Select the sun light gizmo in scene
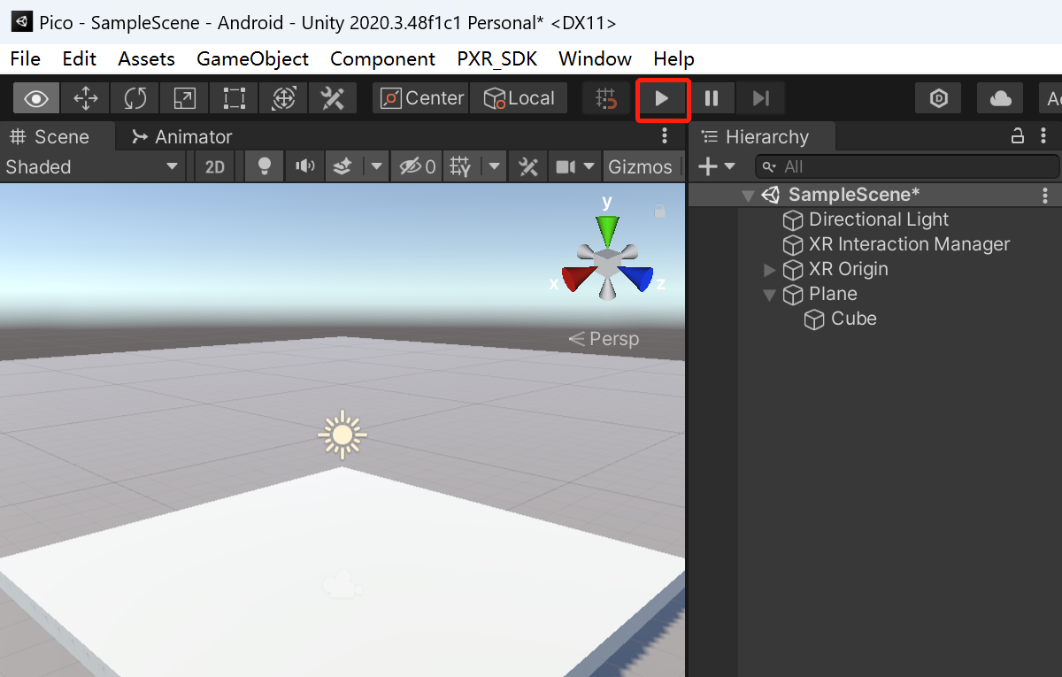Image resolution: width=1062 pixels, height=677 pixels. (x=342, y=435)
